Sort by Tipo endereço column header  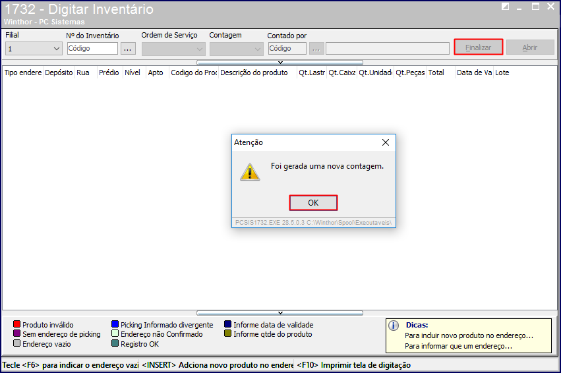pyautogui.click(x=23, y=72)
